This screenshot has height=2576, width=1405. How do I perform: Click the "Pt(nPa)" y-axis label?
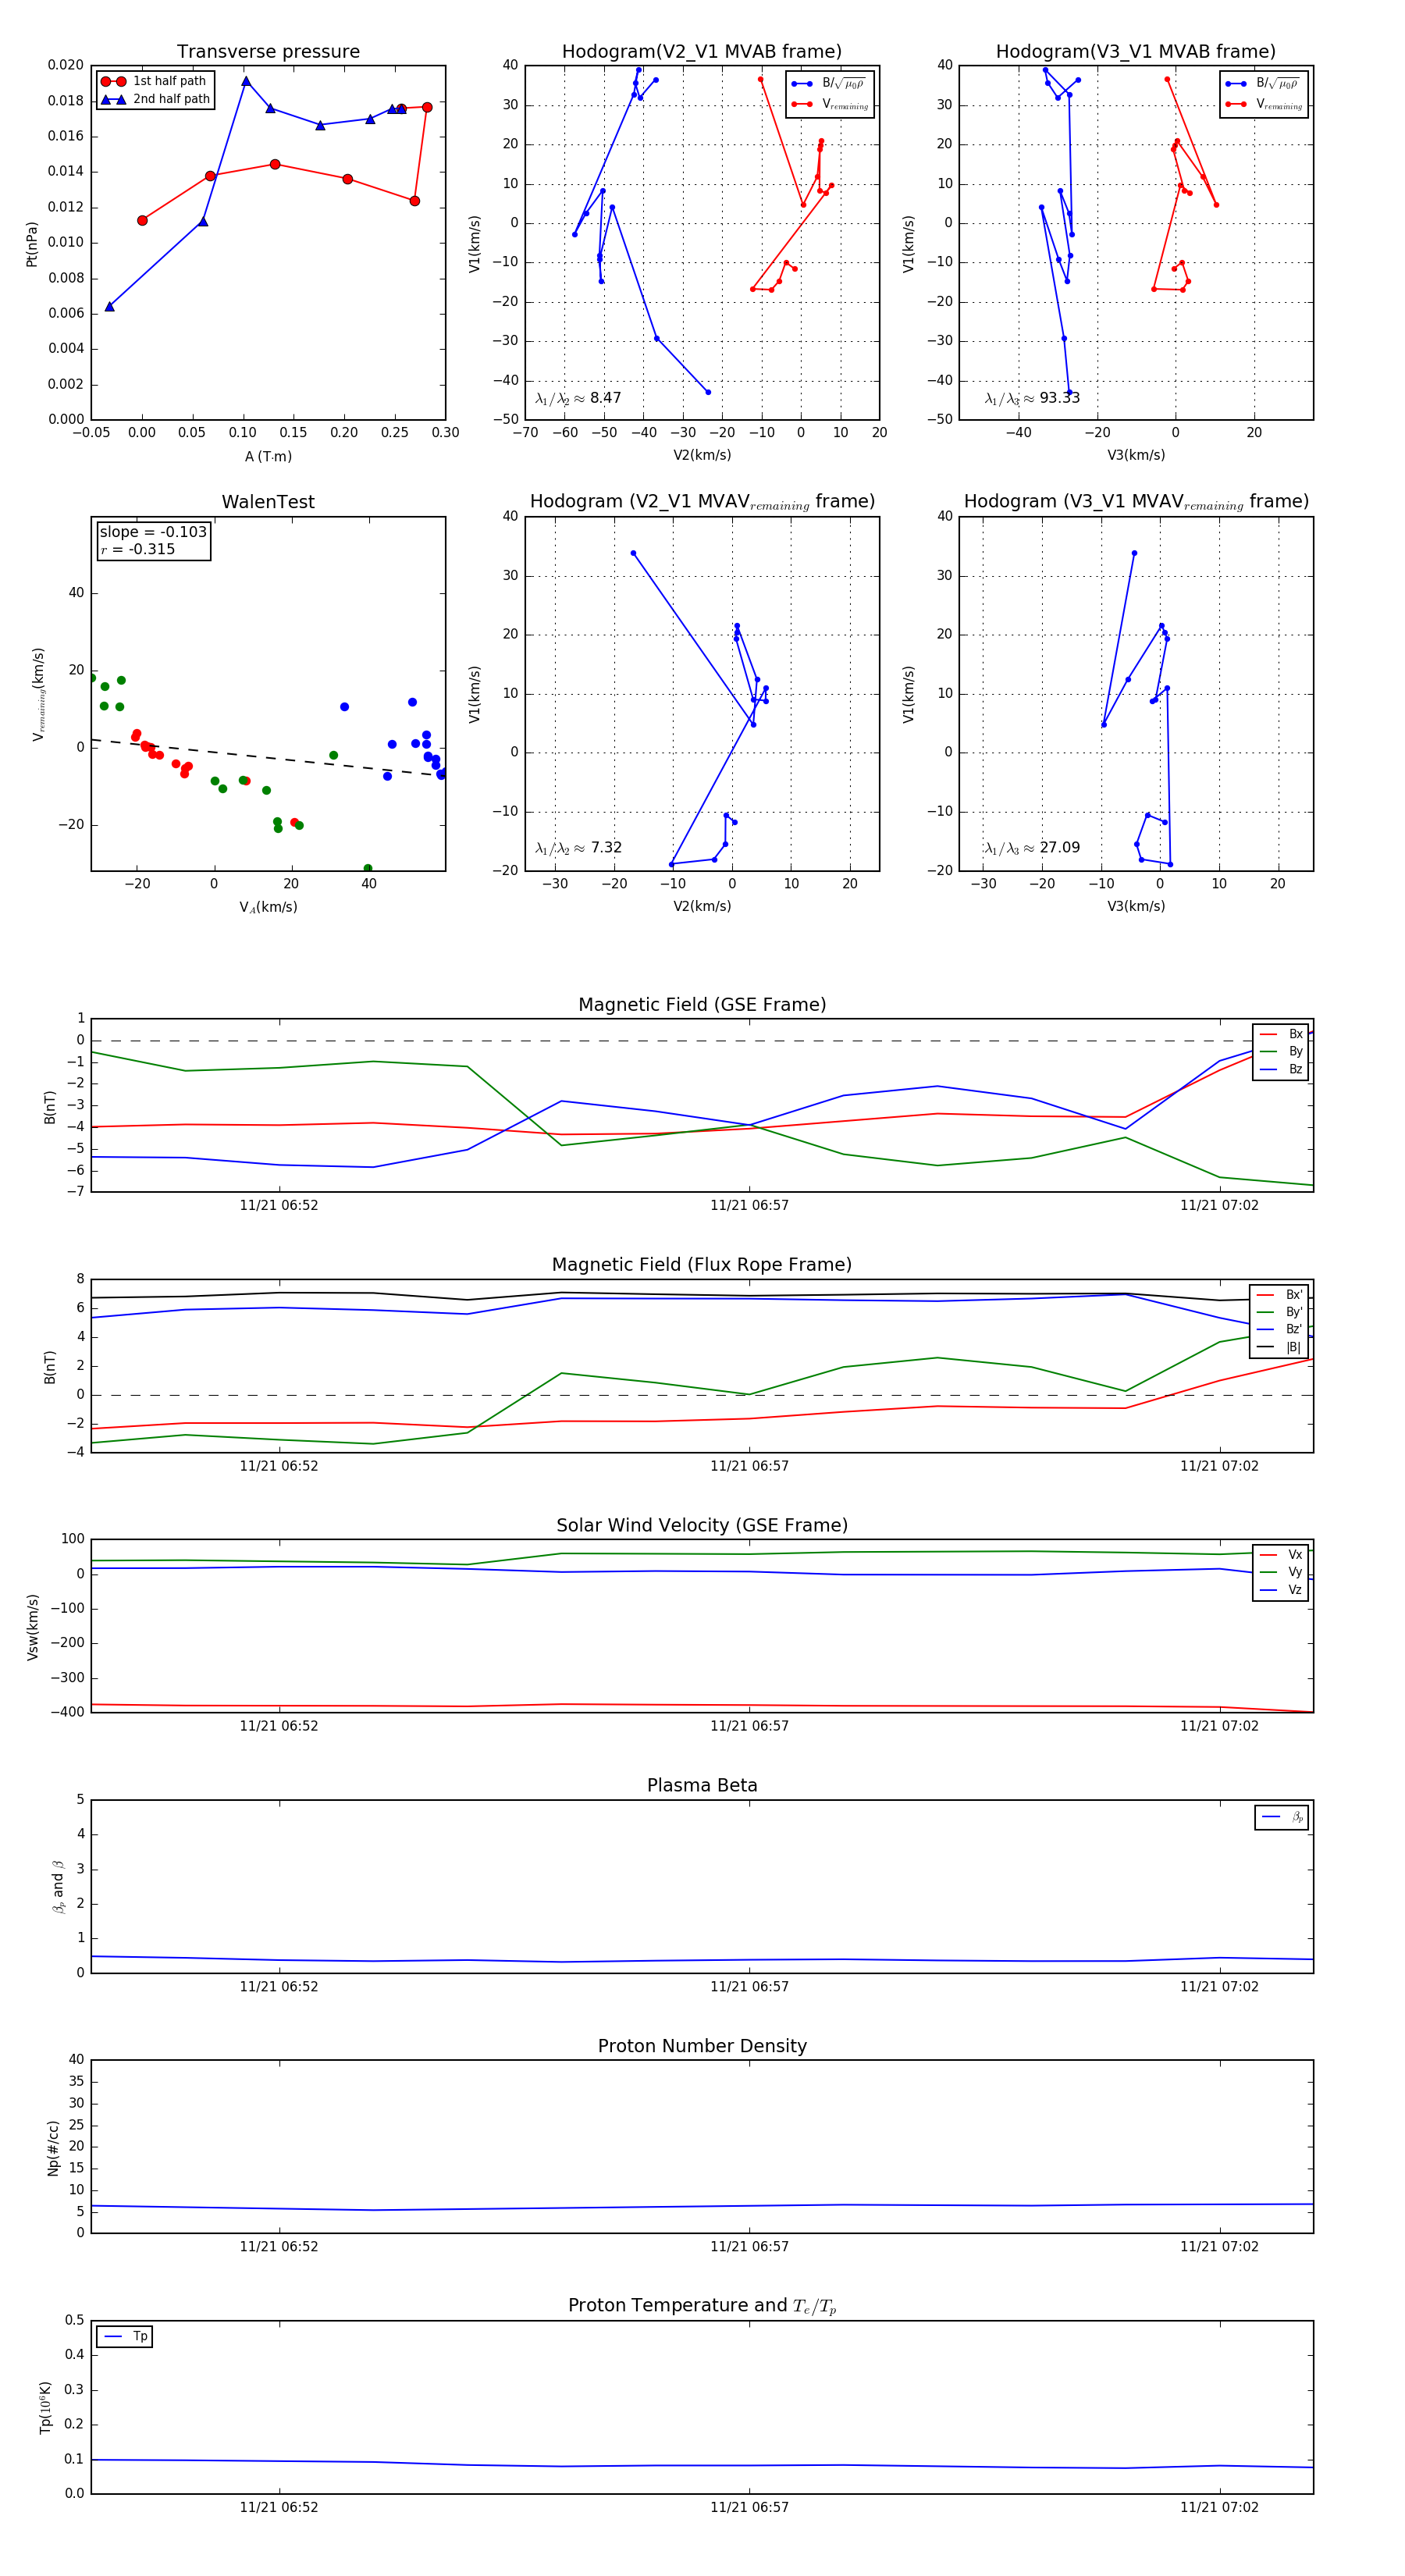click(32, 243)
